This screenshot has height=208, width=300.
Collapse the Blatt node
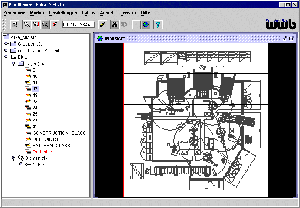6,57
